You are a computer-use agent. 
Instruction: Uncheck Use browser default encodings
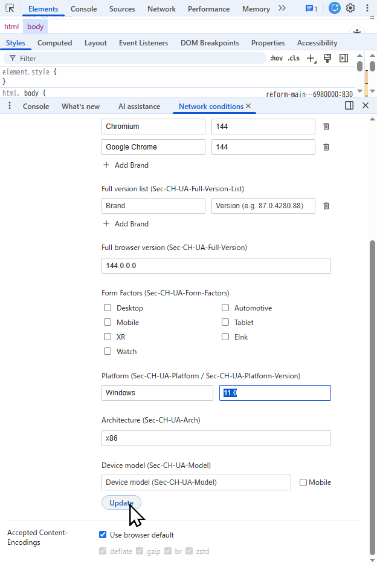coord(103,535)
